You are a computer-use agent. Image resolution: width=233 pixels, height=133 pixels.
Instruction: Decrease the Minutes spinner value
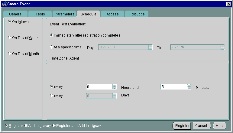189,88
